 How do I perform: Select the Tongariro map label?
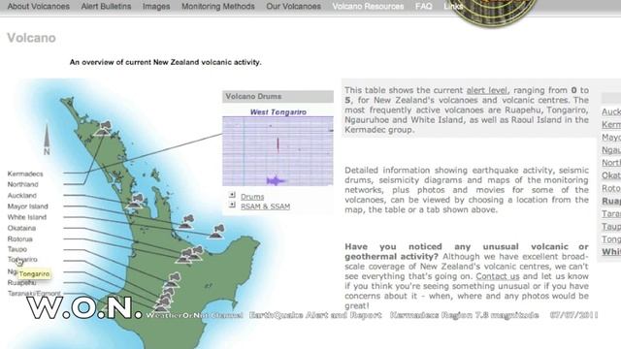(x=22, y=260)
